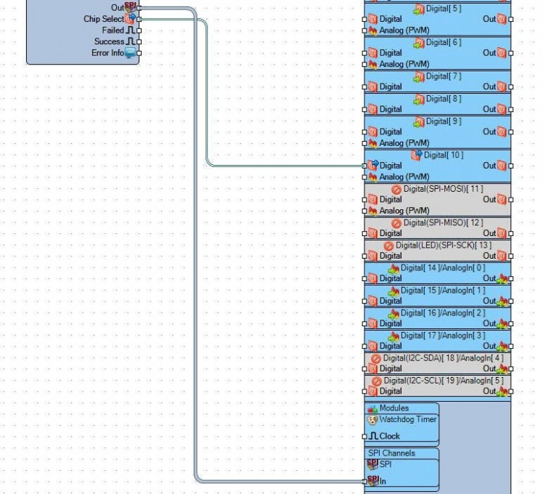Click the Digital[ 7 ] header icon

click(x=419, y=77)
